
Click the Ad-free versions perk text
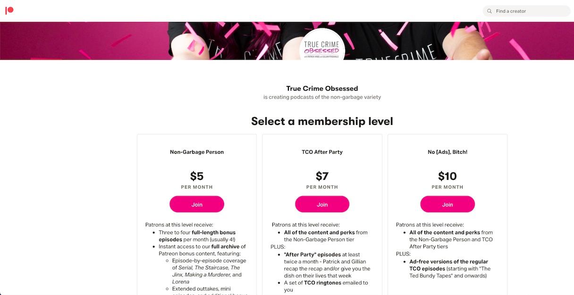(448, 262)
